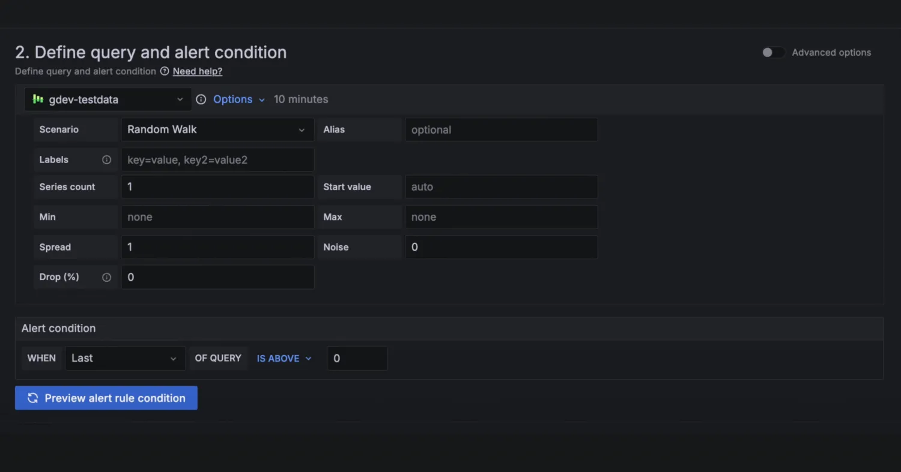Click the help icon beside Define query description
The image size is (901, 472).
tap(165, 71)
